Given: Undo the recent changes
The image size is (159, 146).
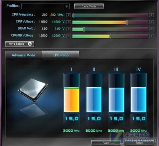Looking at the screenshot, I should coord(139,143).
